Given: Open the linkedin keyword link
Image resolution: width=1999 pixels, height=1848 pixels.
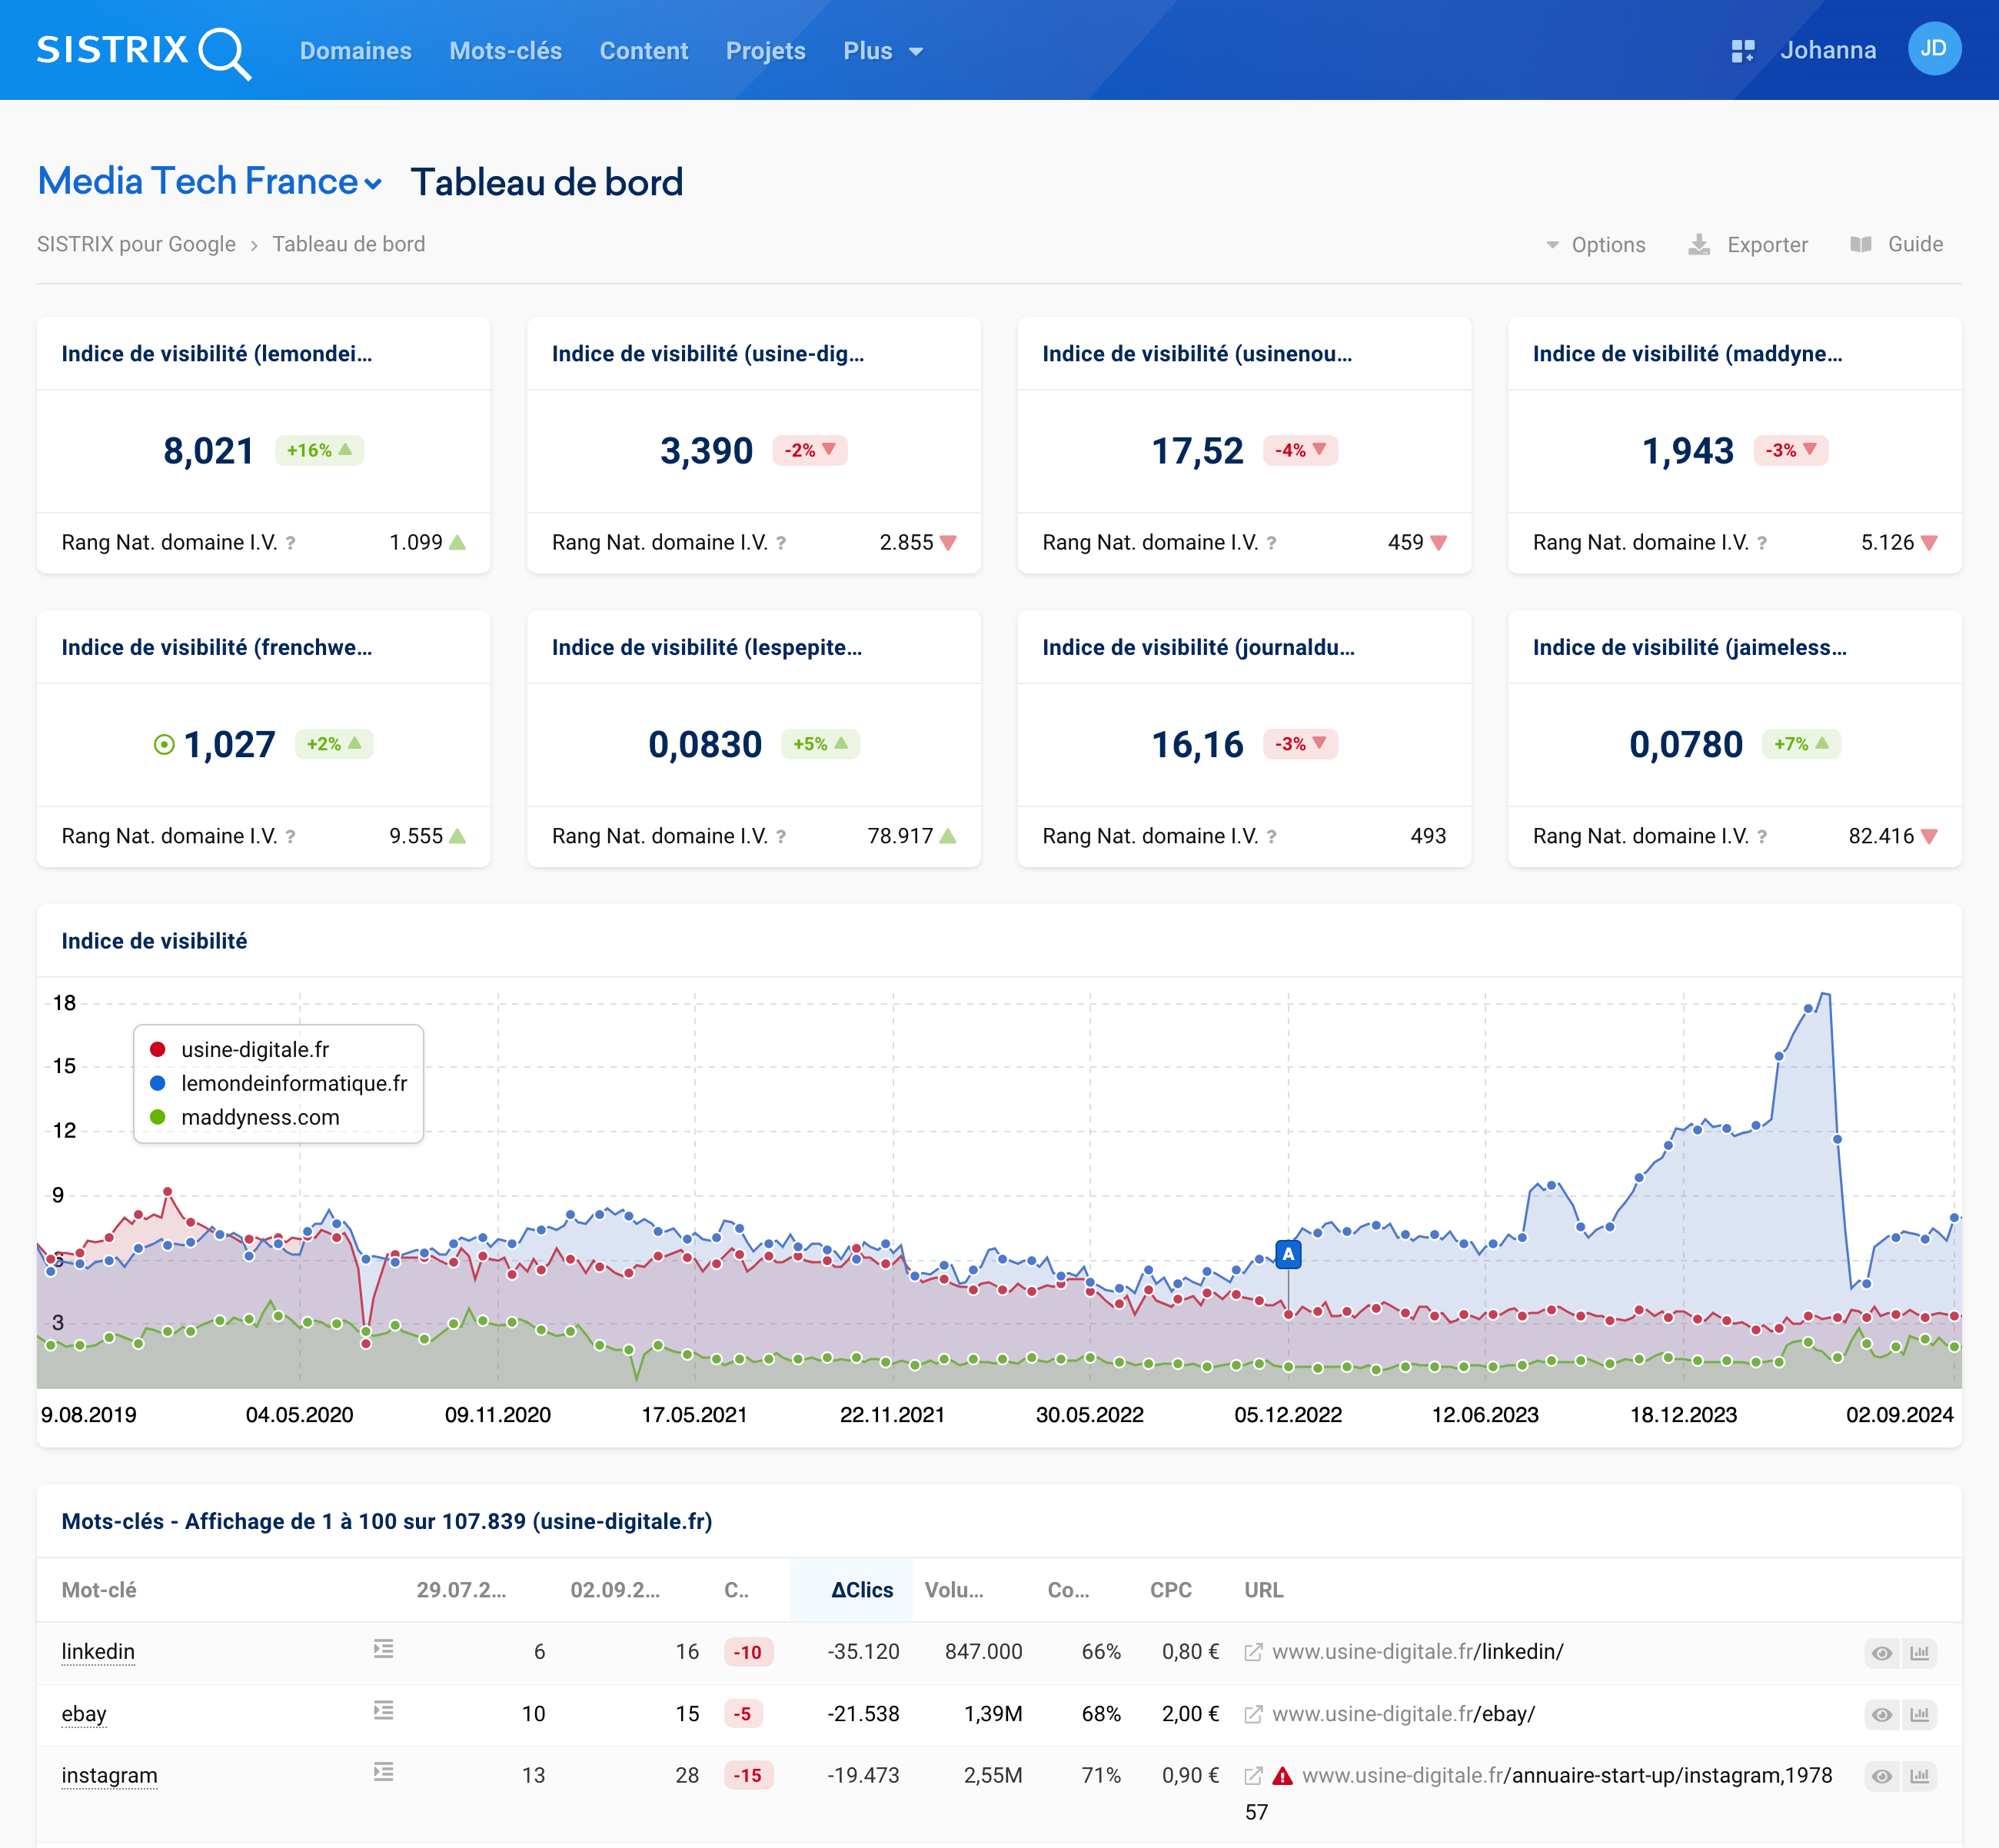Looking at the screenshot, I should [98, 1652].
